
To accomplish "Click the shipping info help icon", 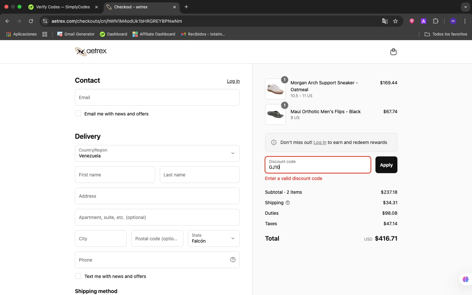I will click(287, 203).
